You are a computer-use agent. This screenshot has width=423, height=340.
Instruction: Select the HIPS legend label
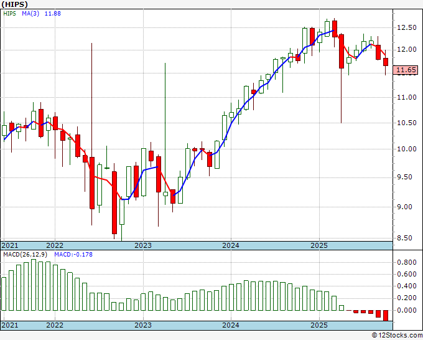click(x=10, y=14)
